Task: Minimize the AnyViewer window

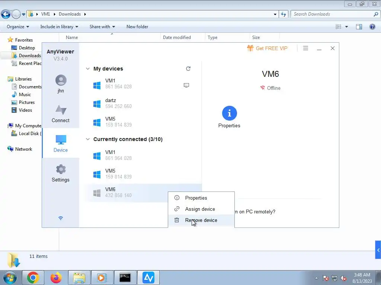Action: (319, 49)
